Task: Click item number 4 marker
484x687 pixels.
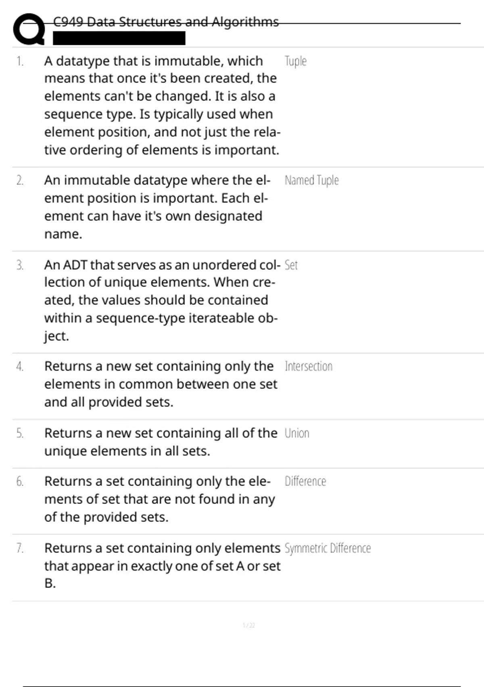Action: click(20, 366)
